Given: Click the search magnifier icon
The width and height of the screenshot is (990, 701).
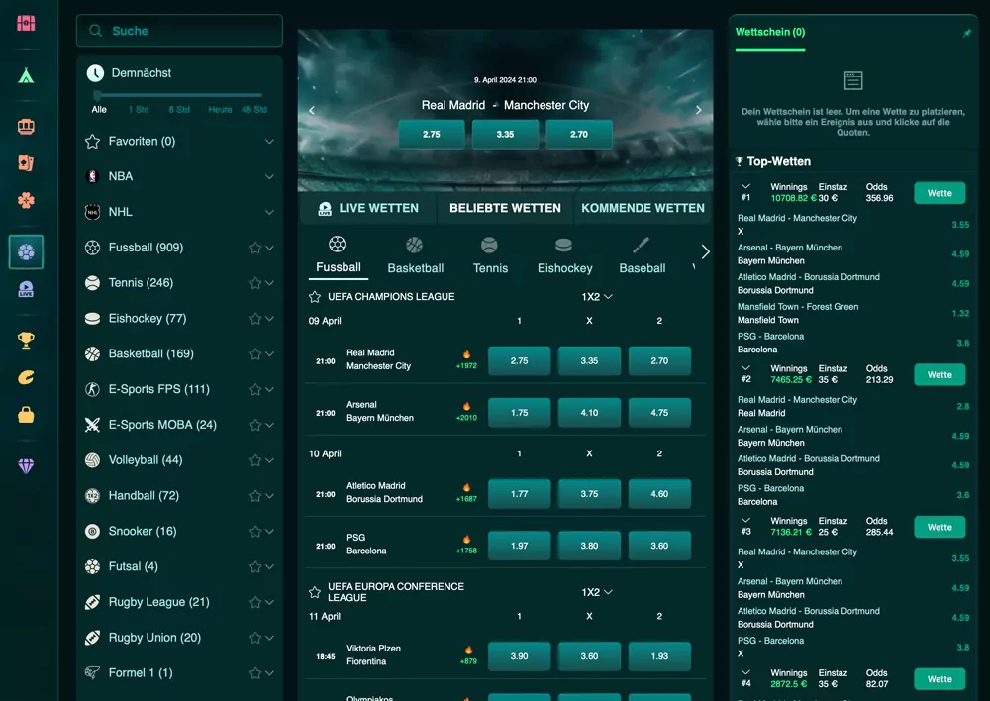Looking at the screenshot, I should 95,31.
